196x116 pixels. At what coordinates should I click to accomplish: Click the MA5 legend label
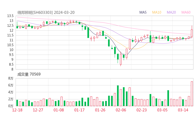[x=143, y=12]
